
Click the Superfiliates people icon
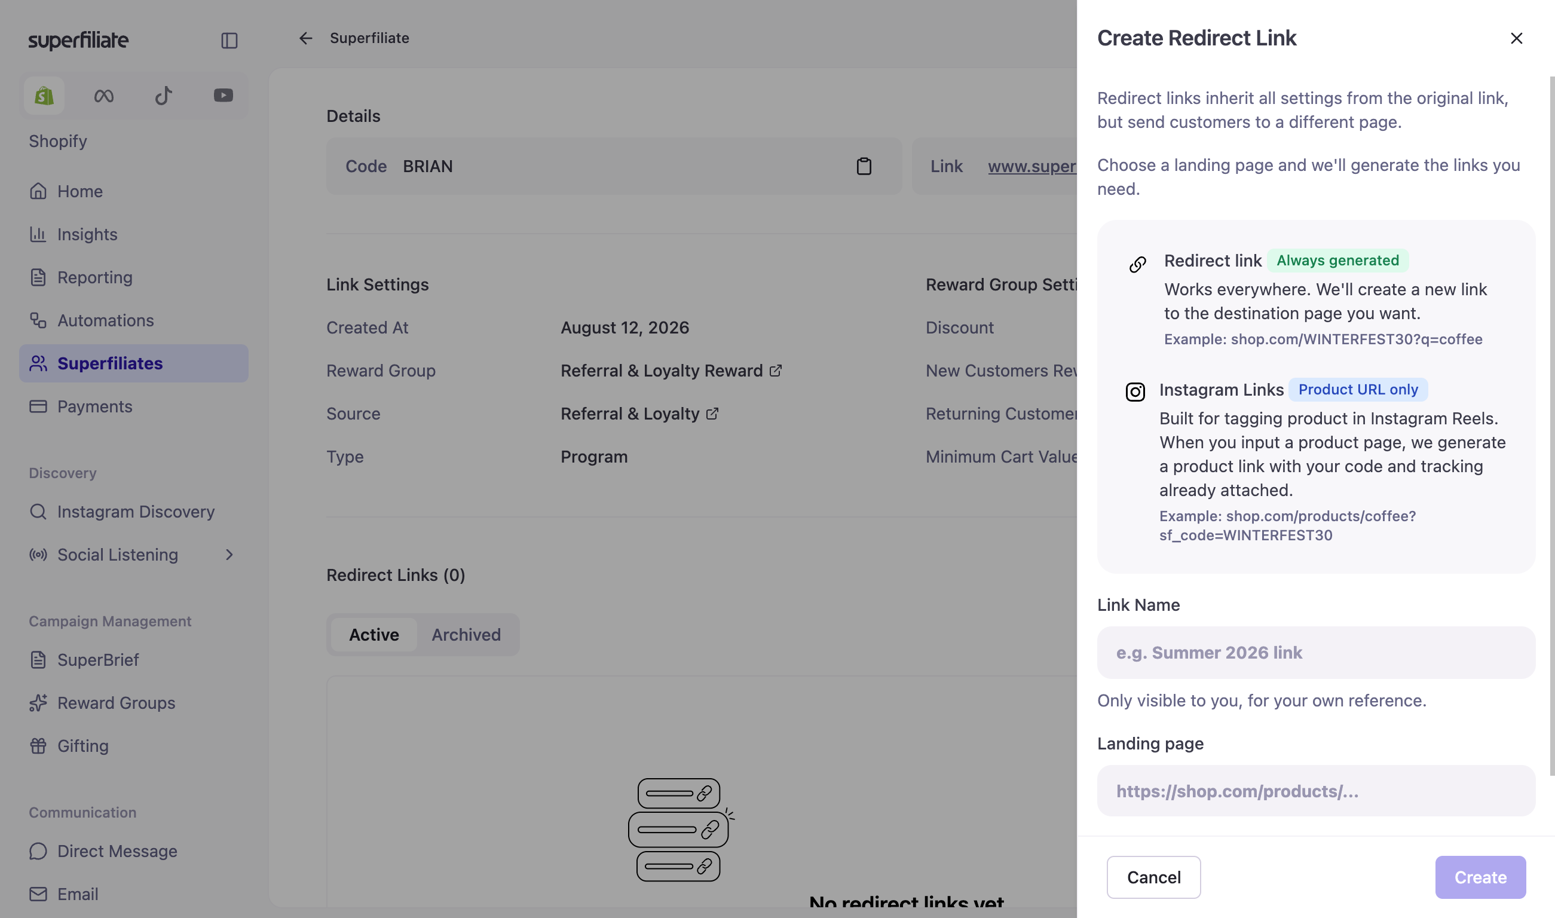[38, 363]
